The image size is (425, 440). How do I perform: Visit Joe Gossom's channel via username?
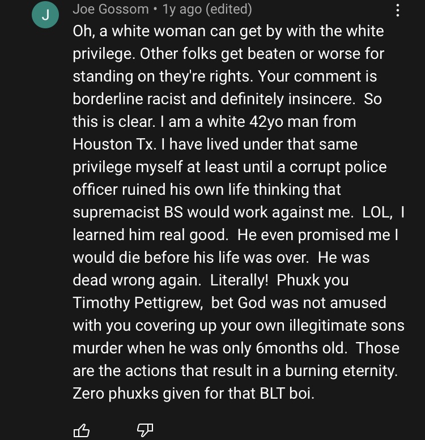(x=110, y=9)
